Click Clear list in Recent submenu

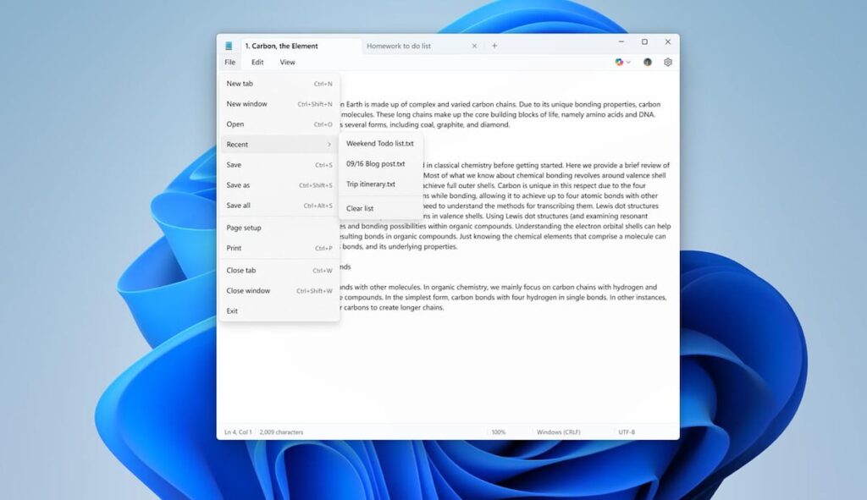(380, 208)
